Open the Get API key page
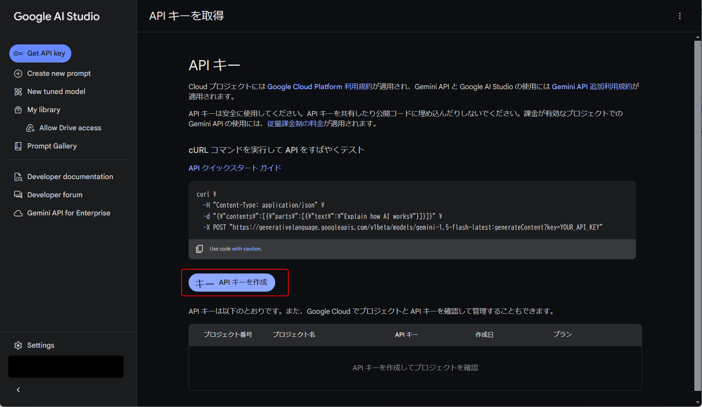Image resolution: width=702 pixels, height=407 pixels. 40,53
